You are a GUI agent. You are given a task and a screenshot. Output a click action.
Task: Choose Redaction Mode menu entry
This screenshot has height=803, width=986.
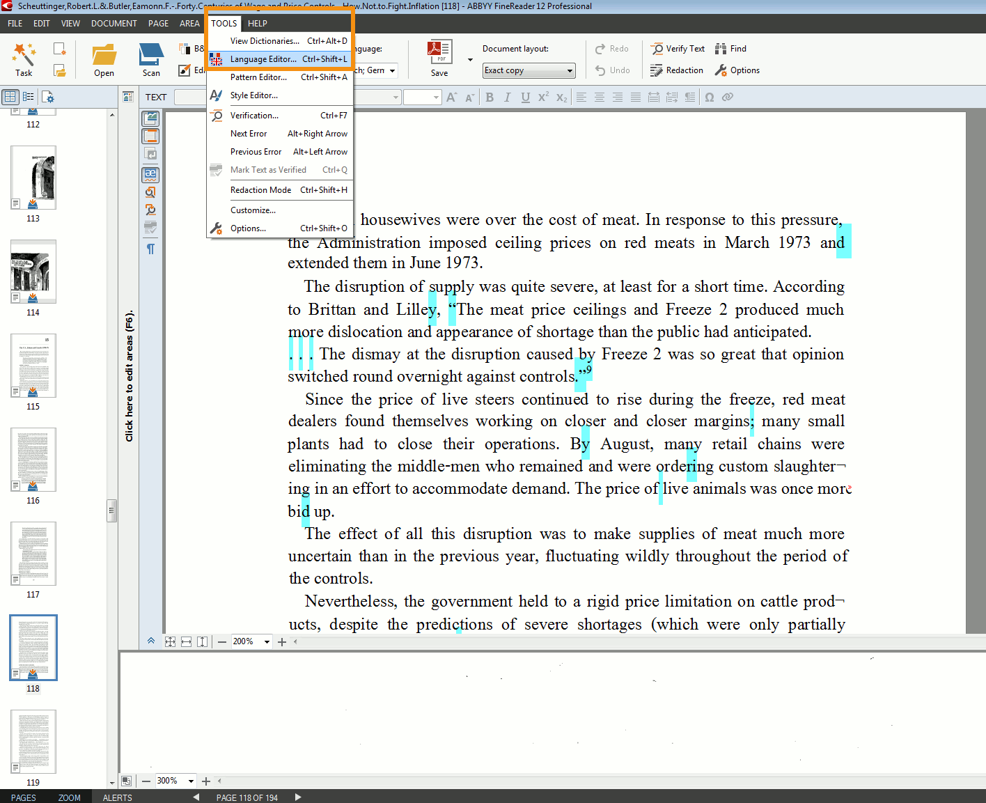[260, 190]
